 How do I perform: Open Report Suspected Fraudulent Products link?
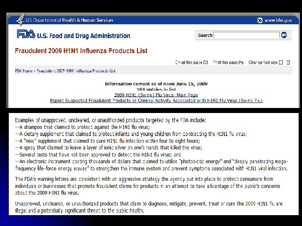point(156,100)
